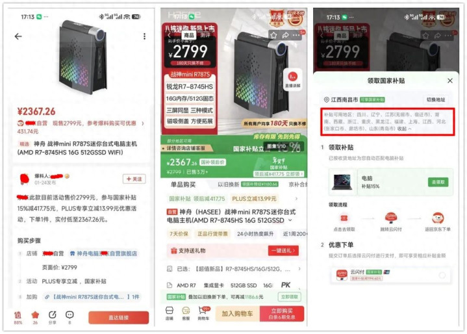Tap the comment bubble icon
The image size is (467, 334).
point(69,318)
